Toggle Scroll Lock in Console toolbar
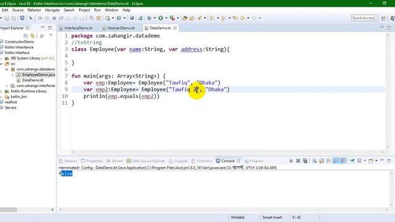The image size is (395, 222). point(322,160)
